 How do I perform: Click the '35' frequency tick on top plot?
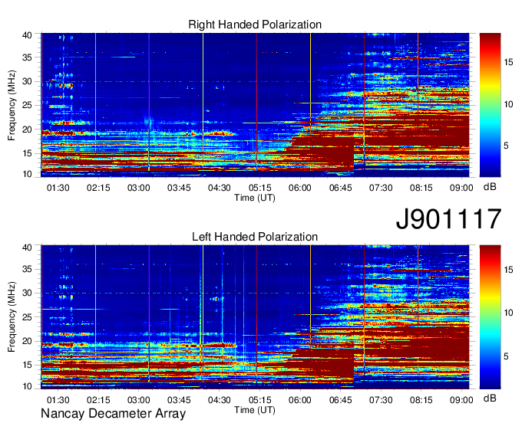27,57
